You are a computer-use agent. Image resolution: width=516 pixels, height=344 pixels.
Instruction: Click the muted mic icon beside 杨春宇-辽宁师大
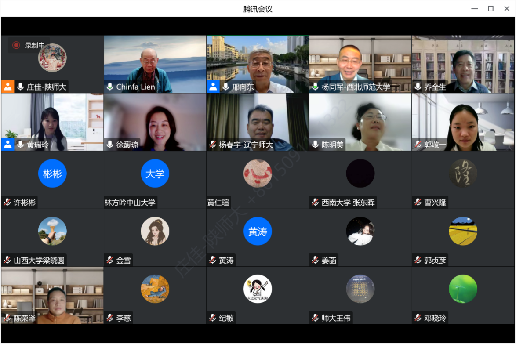tap(213, 145)
